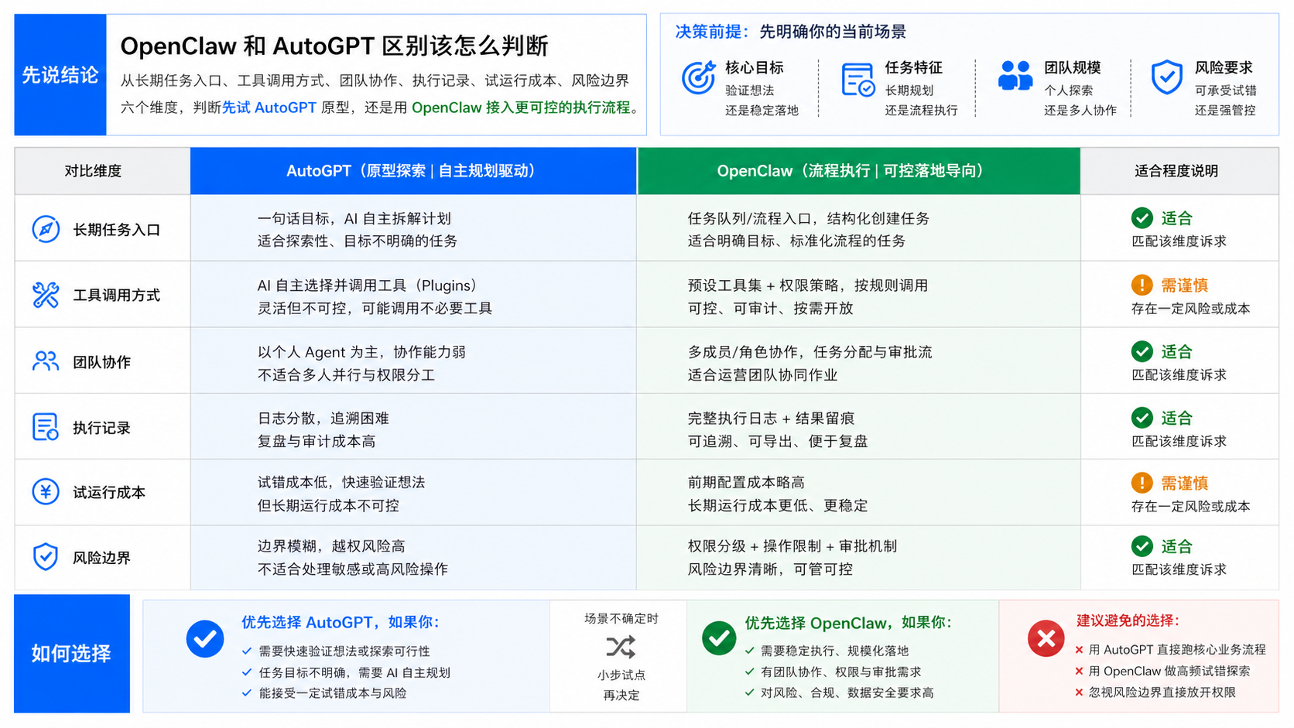Click the text 权限分级 + 操作限制 + 审批机制
This screenshot has height=728, width=1294.
click(x=792, y=546)
